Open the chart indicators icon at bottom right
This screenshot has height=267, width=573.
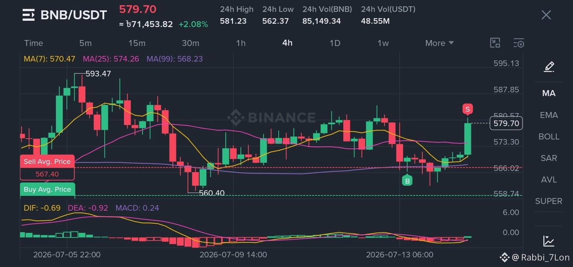click(x=549, y=241)
